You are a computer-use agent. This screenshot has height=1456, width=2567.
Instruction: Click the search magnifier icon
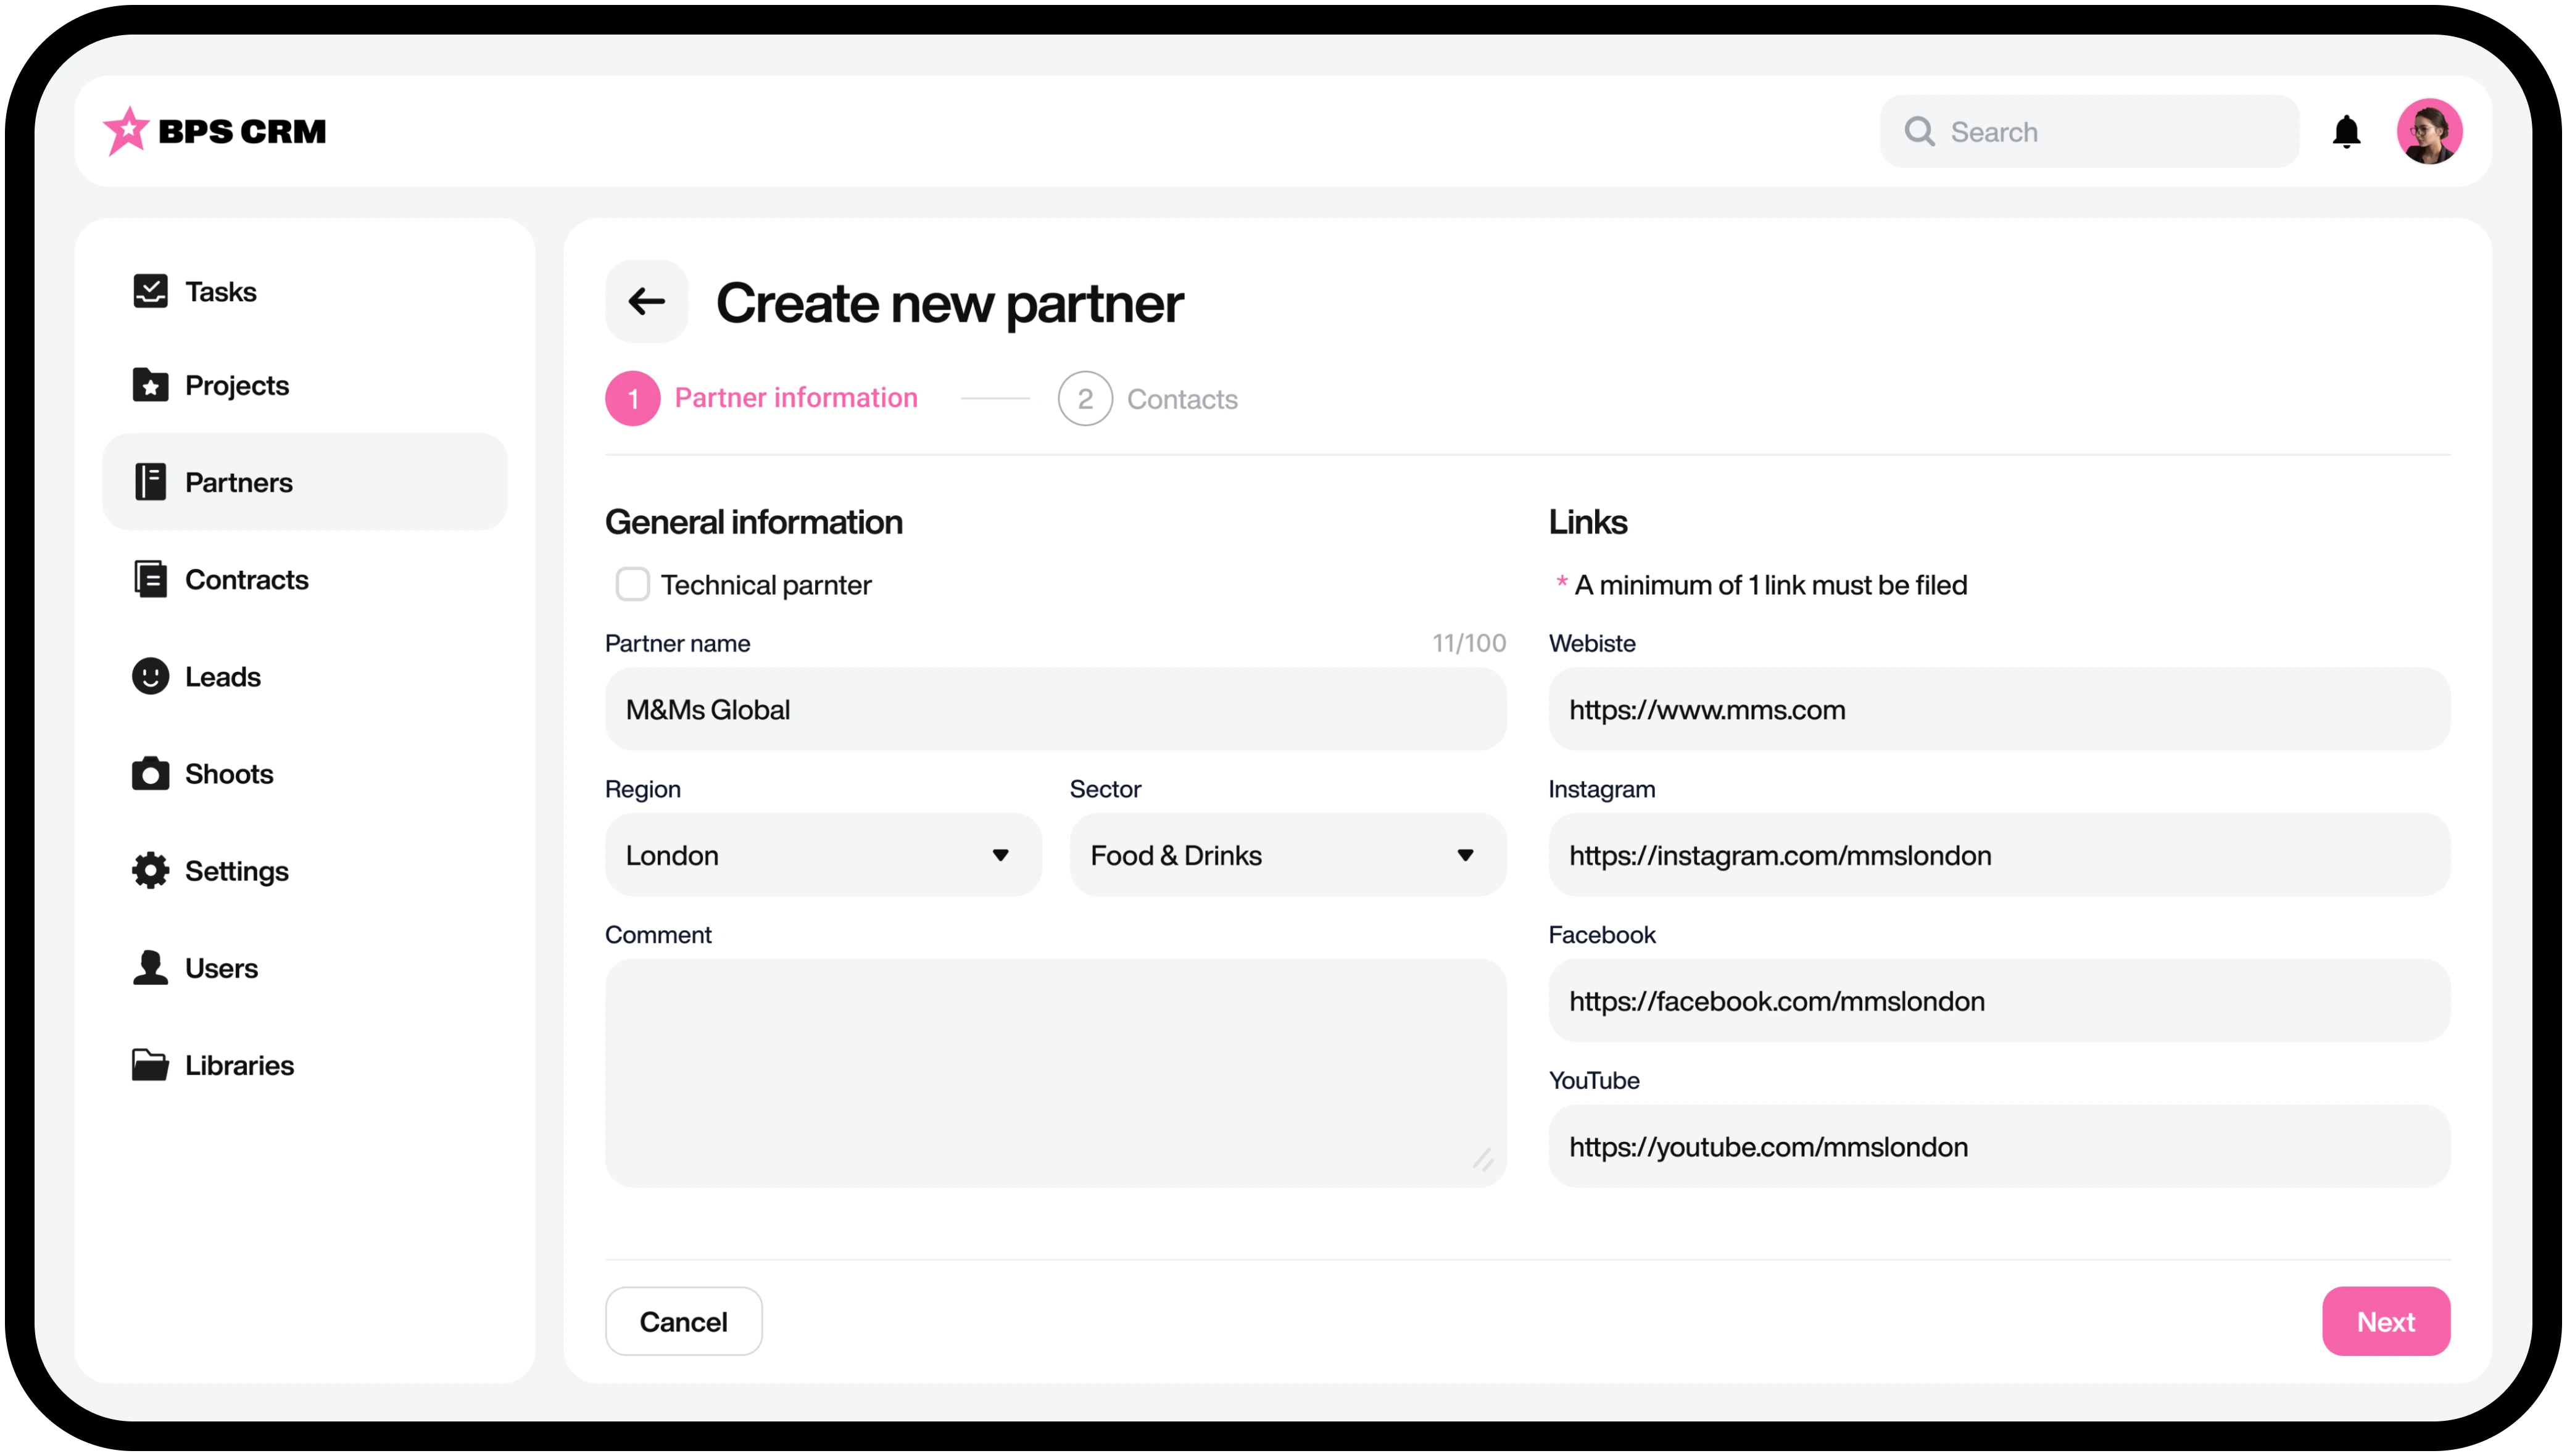click(1918, 131)
